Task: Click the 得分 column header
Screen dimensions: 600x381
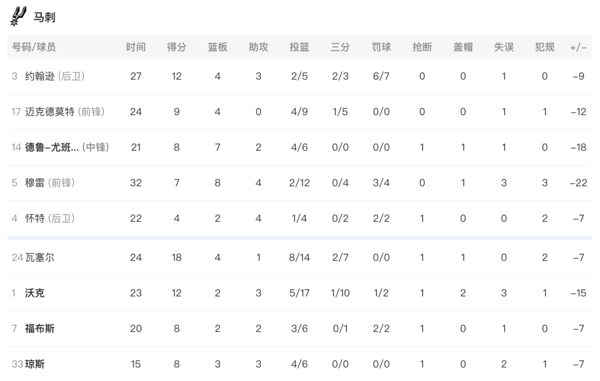Action: [x=176, y=47]
